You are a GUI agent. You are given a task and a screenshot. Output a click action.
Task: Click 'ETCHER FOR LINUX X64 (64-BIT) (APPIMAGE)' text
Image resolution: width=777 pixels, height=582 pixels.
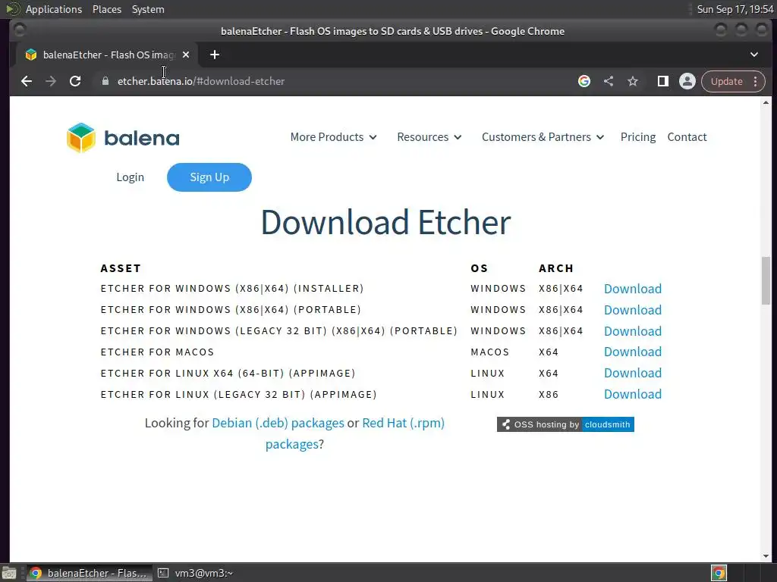[x=228, y=373]
